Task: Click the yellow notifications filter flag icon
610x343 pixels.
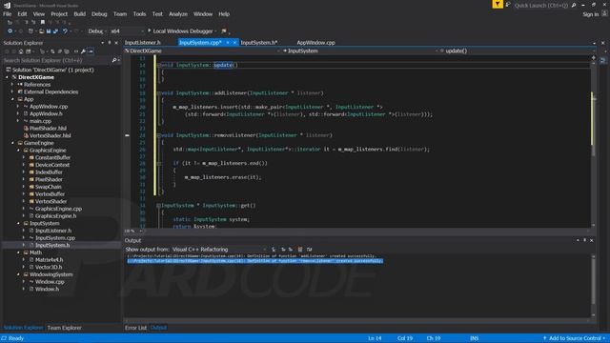Action: coord(498,4)
